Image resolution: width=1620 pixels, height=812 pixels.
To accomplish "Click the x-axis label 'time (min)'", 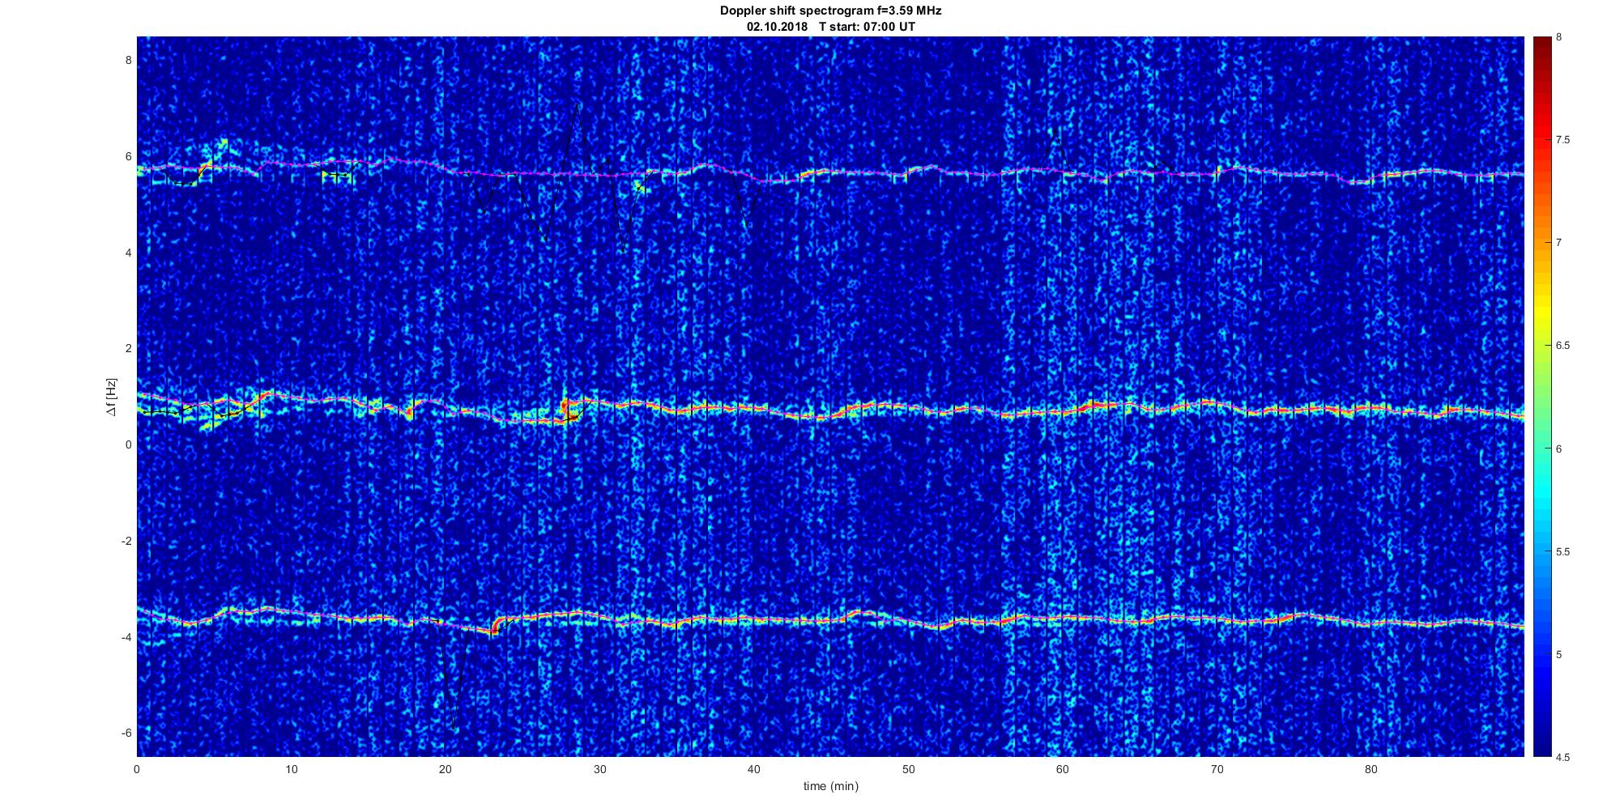I will (x=830, y=786).
